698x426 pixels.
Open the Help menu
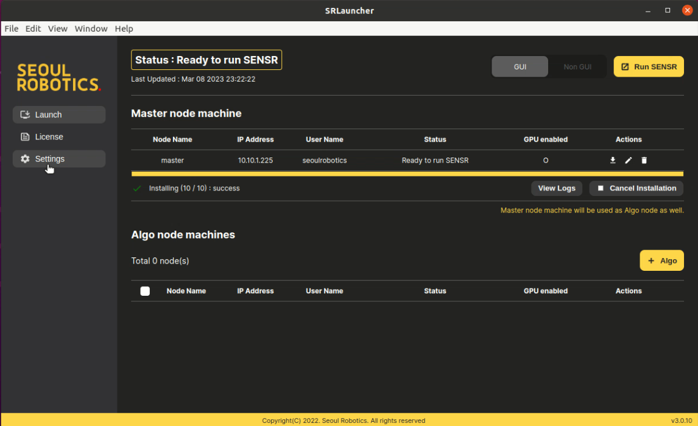pos(124,29)
